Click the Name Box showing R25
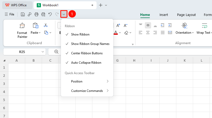The width and height of the screenshot is (212, 118). click(x=22, y=52)
